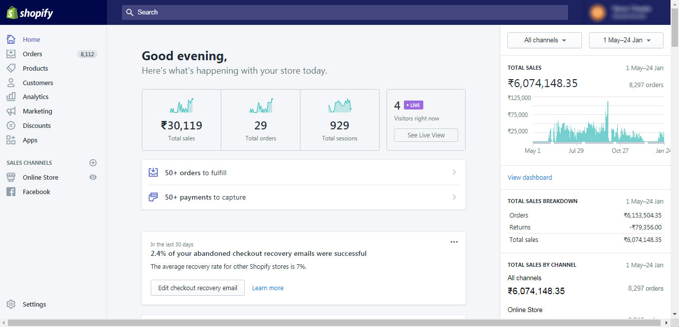679x327 pixels.
Task: Click the 50+ payments to capture text
Action: pos(205,197)
